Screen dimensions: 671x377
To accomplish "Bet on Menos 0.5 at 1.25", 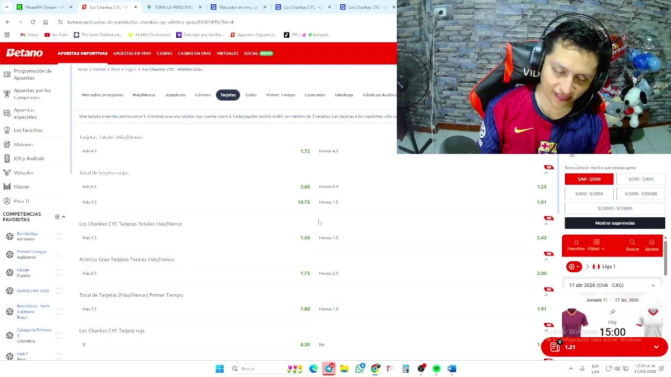I will [432, 186].
